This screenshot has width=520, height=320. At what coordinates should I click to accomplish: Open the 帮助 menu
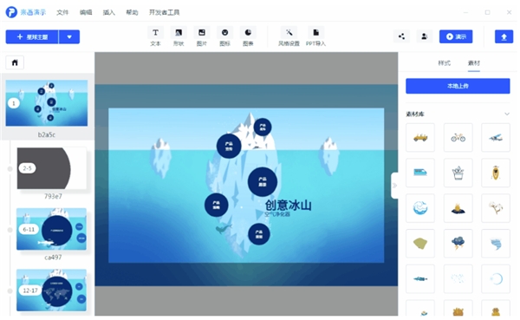(x=132, y=12)
